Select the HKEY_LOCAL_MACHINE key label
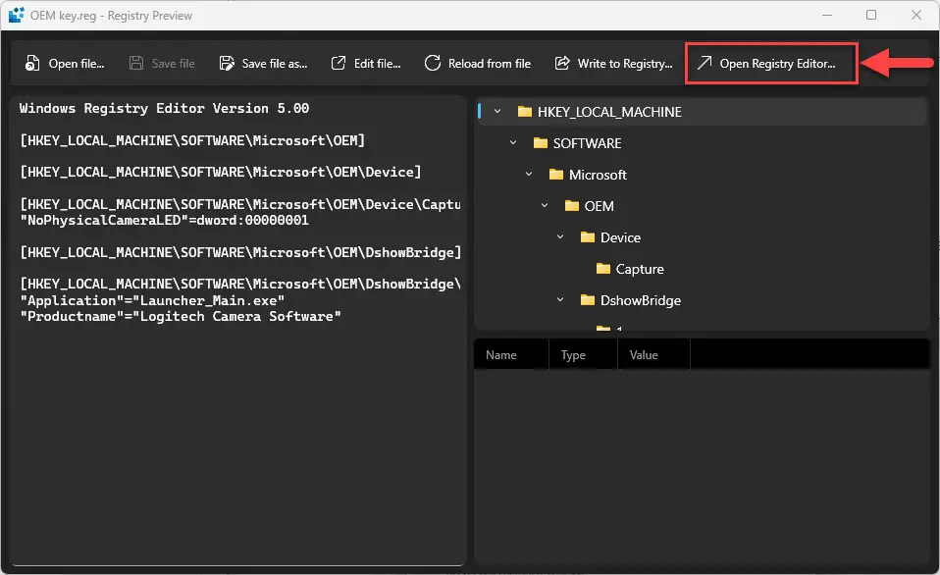Viewport: 940px width, 575px height. pyautogui.click(x=609, y=112)
